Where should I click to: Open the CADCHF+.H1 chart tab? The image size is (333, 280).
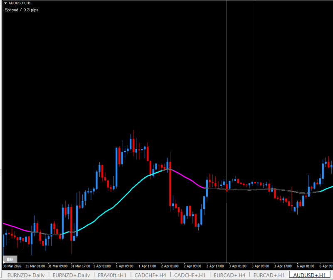coord(190,275)
